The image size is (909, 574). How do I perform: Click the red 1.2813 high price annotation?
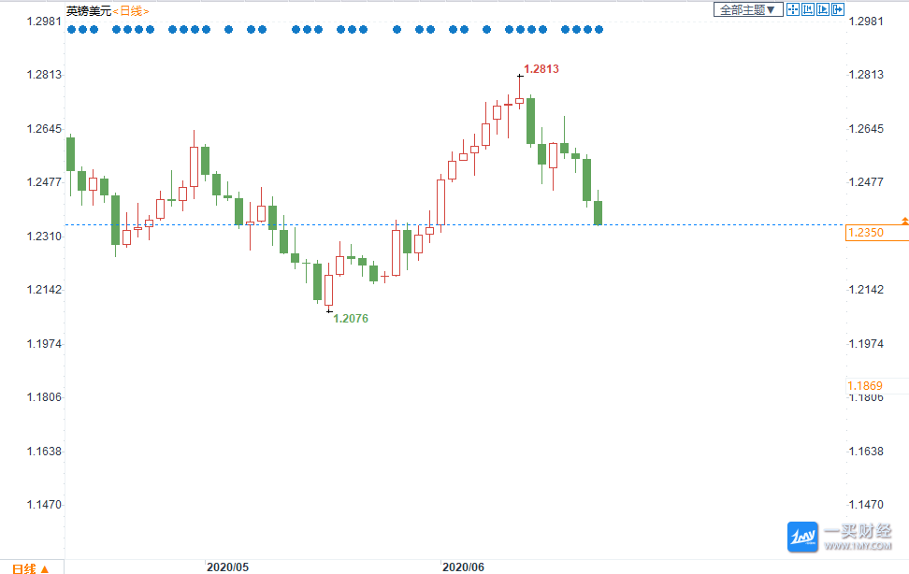[541, 69]
